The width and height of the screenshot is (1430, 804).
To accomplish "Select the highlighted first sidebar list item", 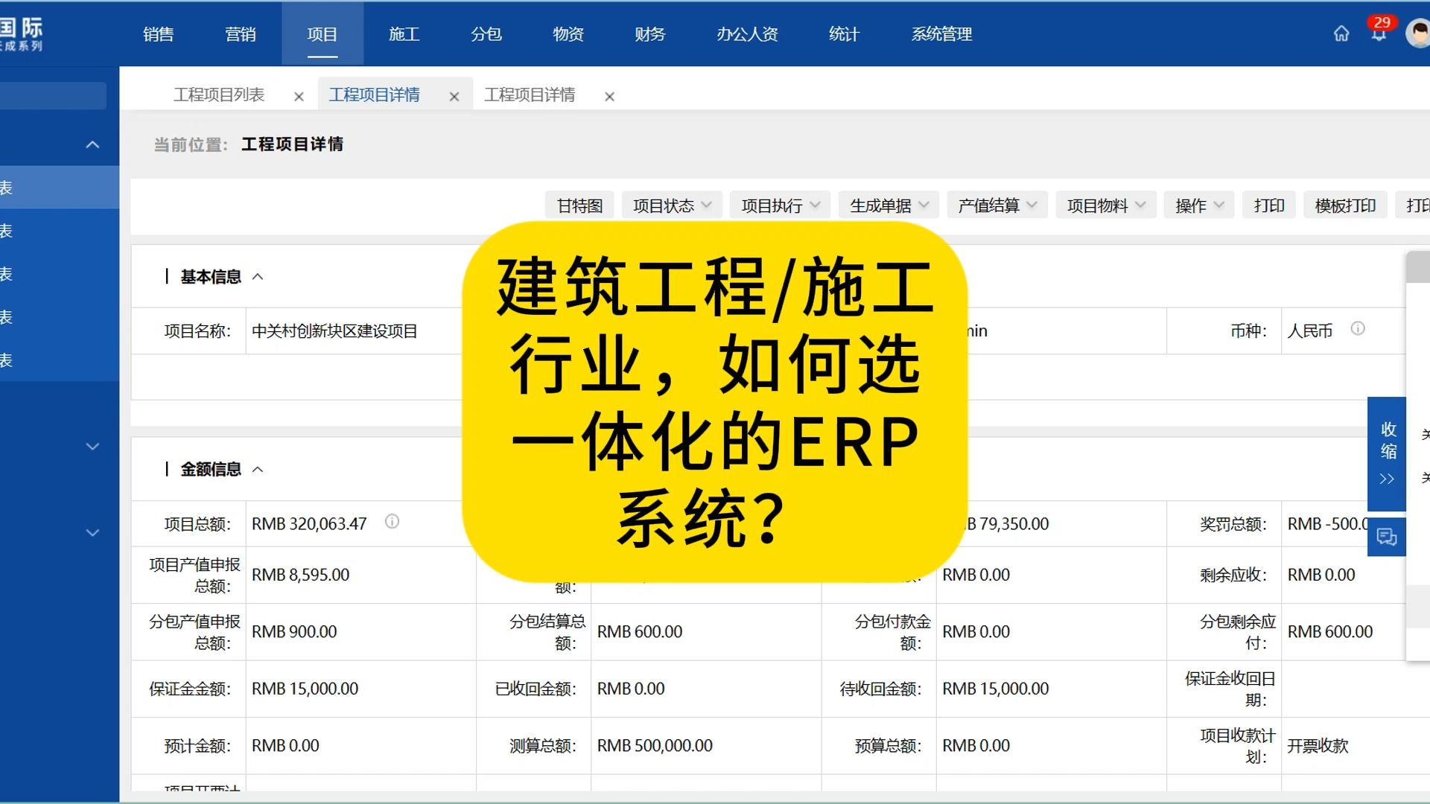I will (60, 188).
